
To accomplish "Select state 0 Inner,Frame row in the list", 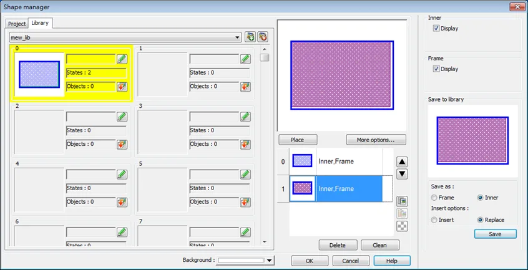I will [336, 162].
